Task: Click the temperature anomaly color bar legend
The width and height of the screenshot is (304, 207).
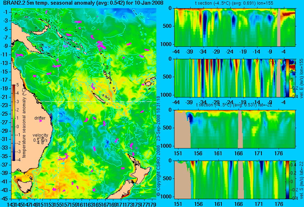Action: [x=14, y=123]
